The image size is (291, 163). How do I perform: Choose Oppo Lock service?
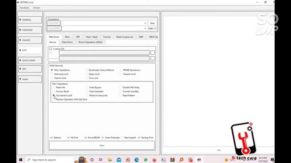86,74
